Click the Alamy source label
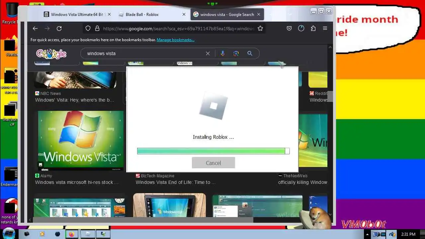This screenshot has width=425, height=239. [x=43, y=176]
